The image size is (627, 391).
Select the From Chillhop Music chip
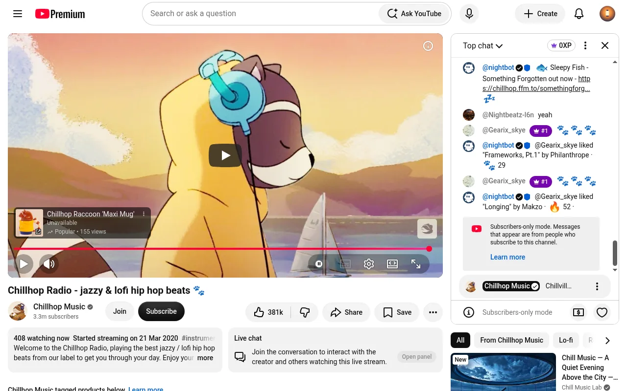pyautogui.click(x=511, y=340)
